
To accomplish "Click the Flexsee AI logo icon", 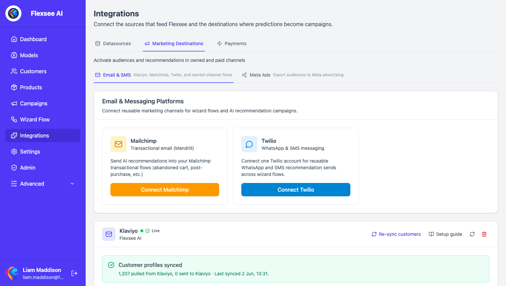I will click(x=13, y=13).
